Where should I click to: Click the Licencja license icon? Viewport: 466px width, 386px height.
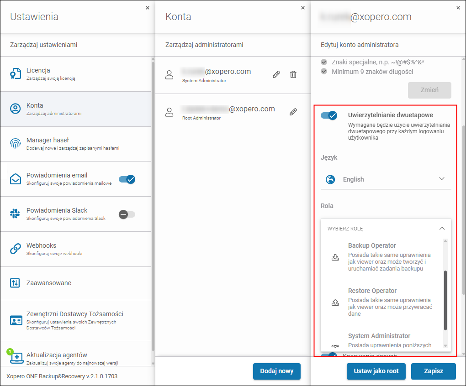coord(16,74)
